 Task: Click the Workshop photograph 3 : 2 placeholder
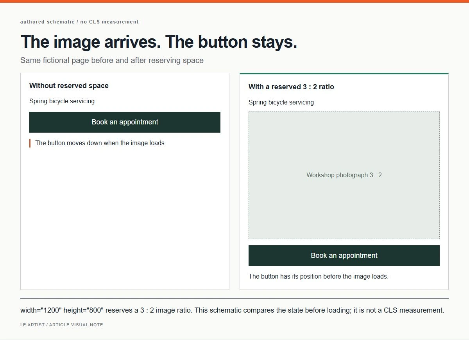point(344,175)
